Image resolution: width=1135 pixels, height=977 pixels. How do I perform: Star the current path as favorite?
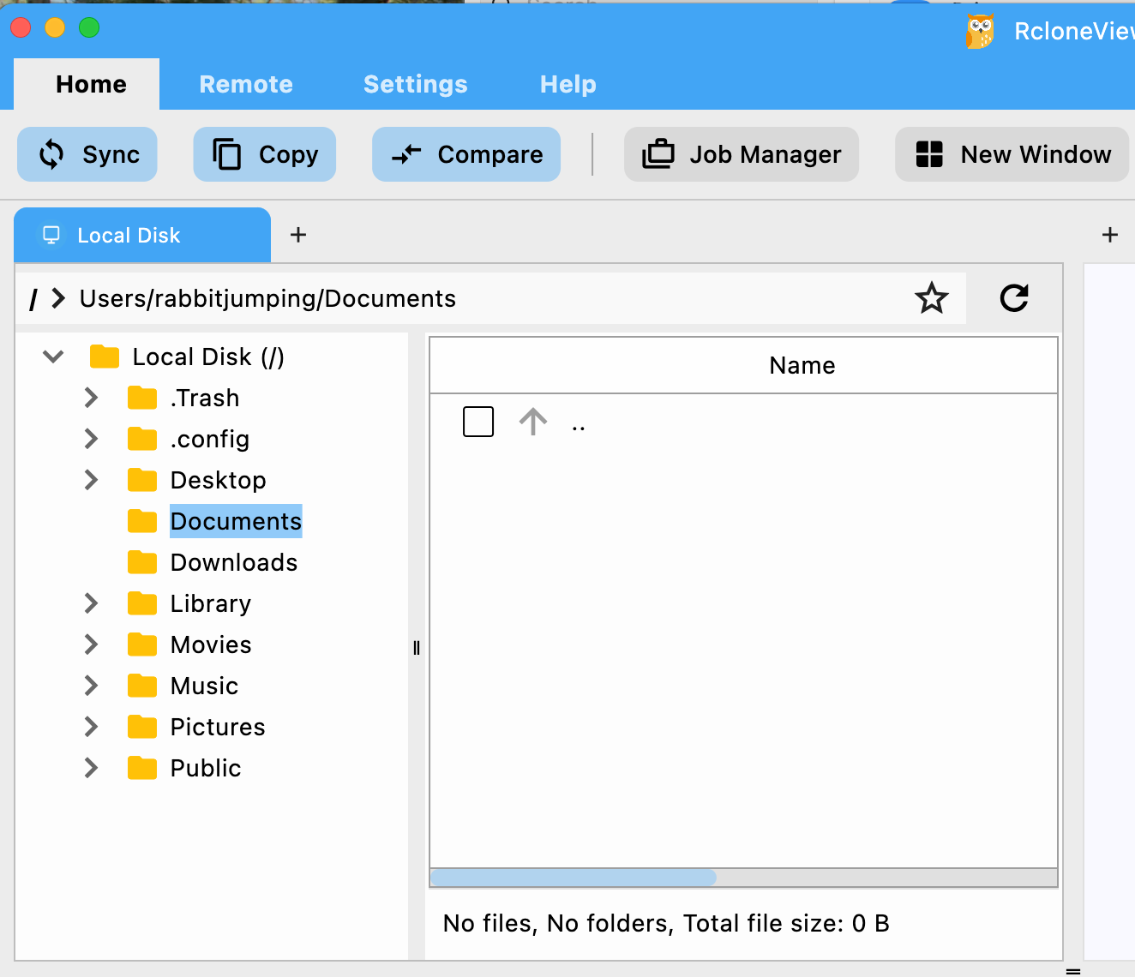click(931, 298)
